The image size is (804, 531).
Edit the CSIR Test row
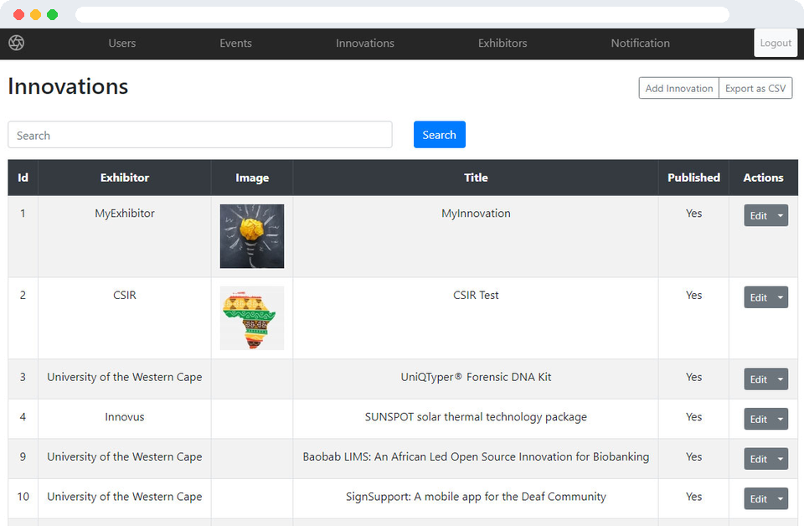tap(759, 298)
